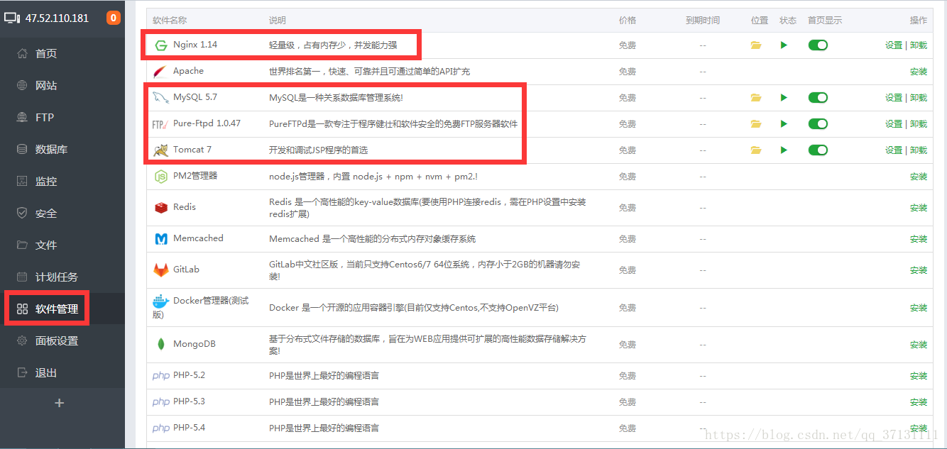Image resolution: width=947 pixels, height=449 pixels.
Task: Click the plus icon at sidebar bottom
Action: click(x=60, y=403)
